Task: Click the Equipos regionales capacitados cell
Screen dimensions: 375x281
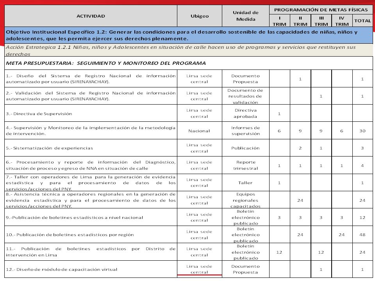Action: pyautogui.click(x=246, y=200)
